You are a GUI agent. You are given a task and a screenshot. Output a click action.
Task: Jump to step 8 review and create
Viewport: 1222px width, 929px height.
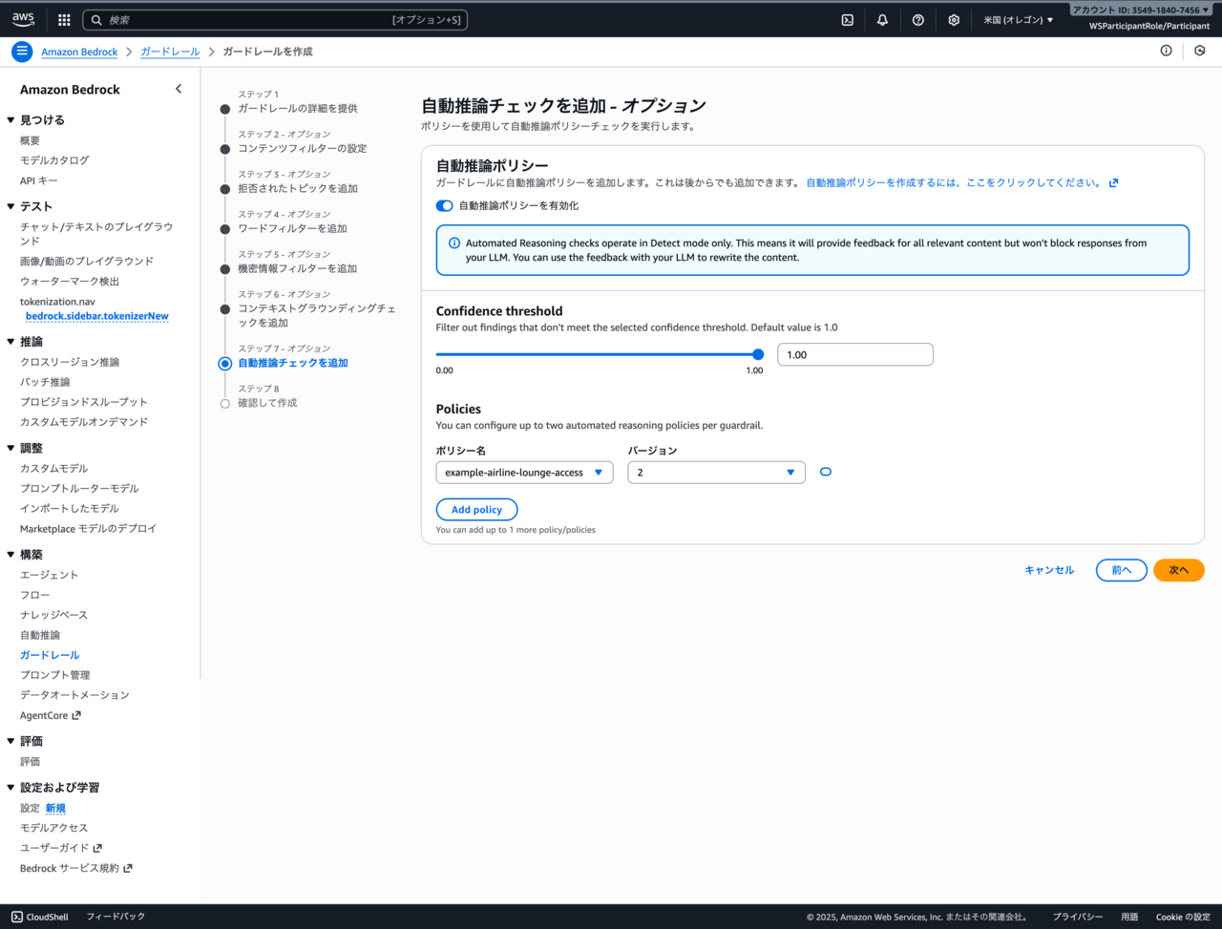[225, 403]
